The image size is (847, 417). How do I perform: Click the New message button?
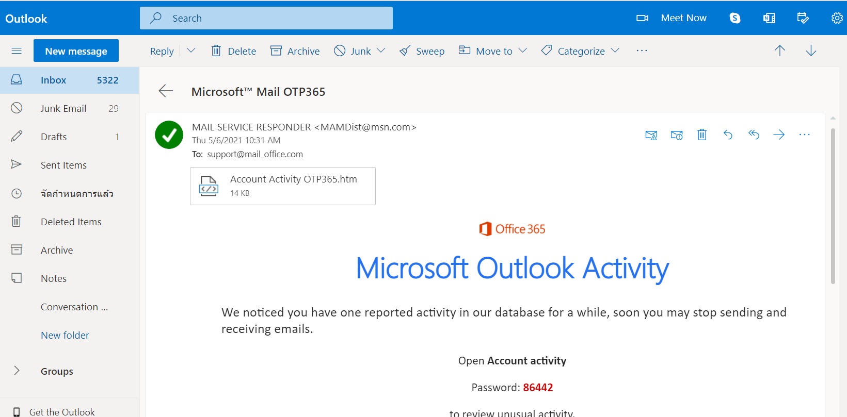(76, 51)
